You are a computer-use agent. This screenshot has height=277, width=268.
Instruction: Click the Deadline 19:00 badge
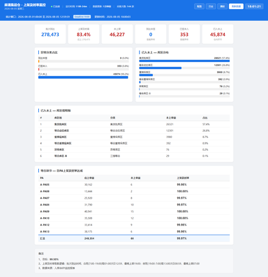click(x=82, y=17)
